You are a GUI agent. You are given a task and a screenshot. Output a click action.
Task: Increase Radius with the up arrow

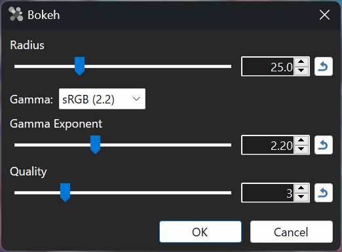coord(301,62)
